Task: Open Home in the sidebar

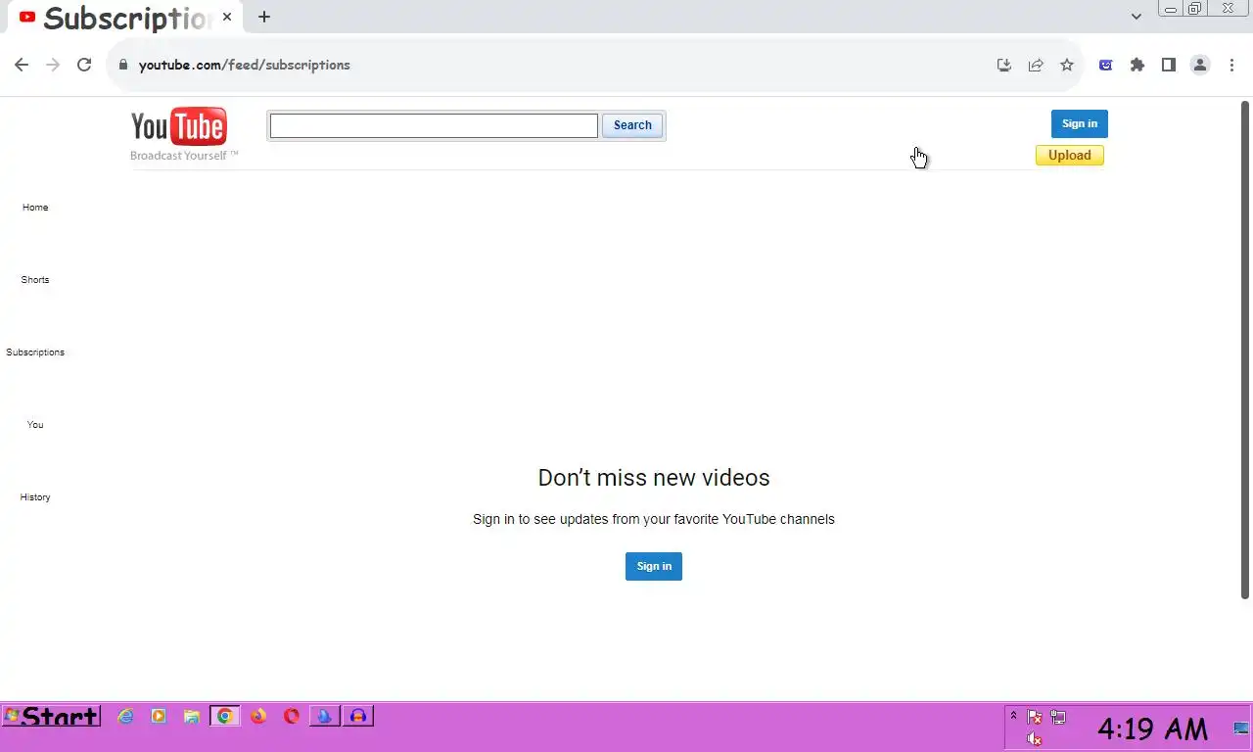Action: (x=35, y=208)
